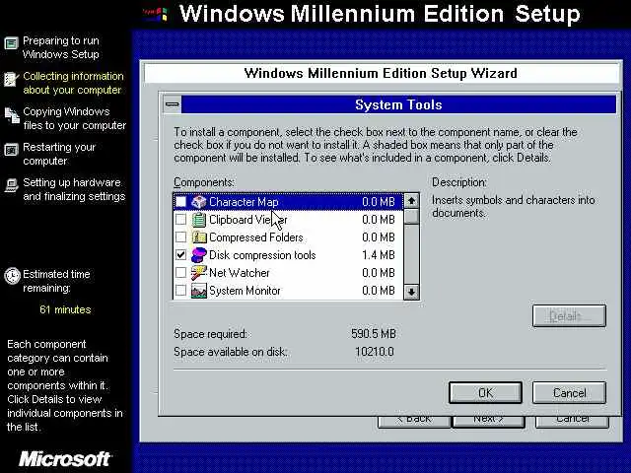Check the System Monitor checkbox
This screenshot has width=631, height=473.
(x=180, y=290)
